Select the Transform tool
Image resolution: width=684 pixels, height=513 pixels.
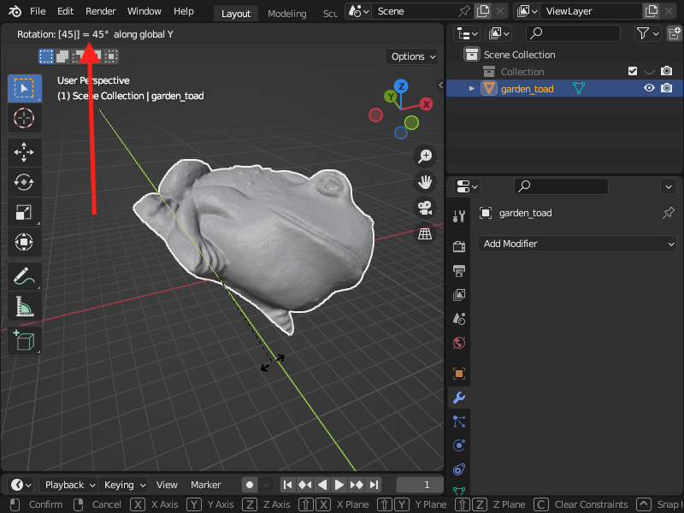pos(25,242)
